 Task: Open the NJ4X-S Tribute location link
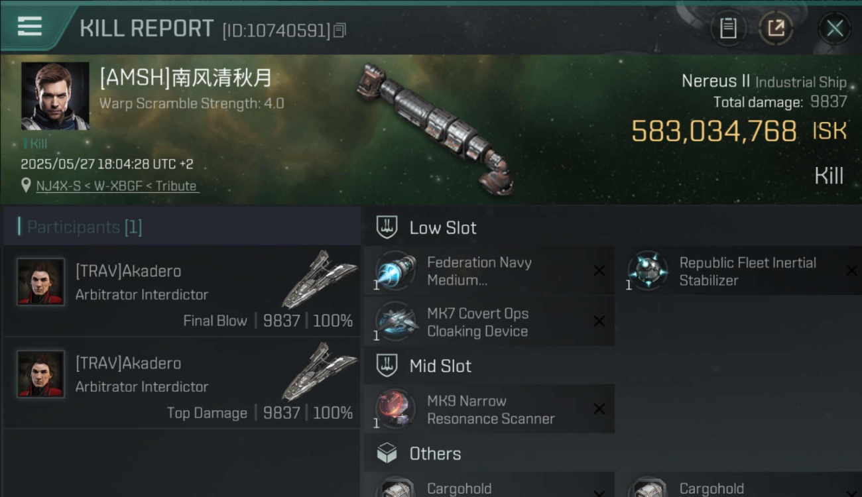click(117, 186)
